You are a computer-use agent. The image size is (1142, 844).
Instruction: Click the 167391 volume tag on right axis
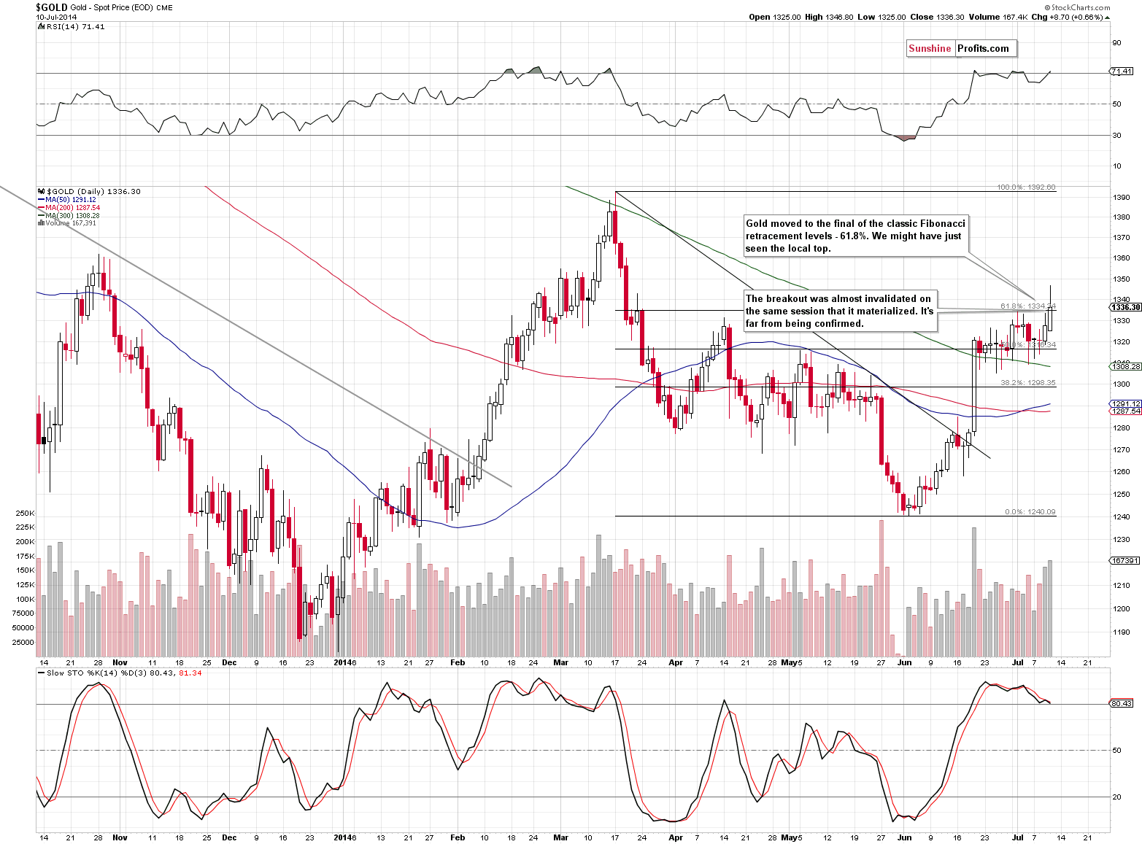coord(1124,561)
